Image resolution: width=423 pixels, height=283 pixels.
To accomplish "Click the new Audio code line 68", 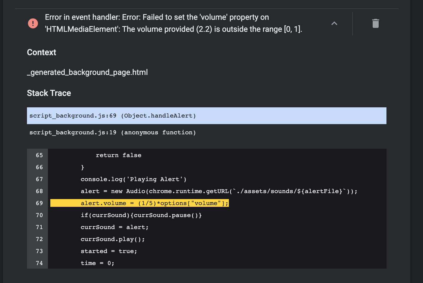I will pyautogui.click(x=219, y=191).
